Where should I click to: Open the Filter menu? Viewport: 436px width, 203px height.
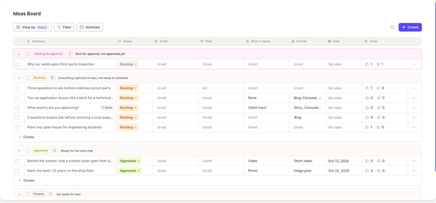coord(64,27)
